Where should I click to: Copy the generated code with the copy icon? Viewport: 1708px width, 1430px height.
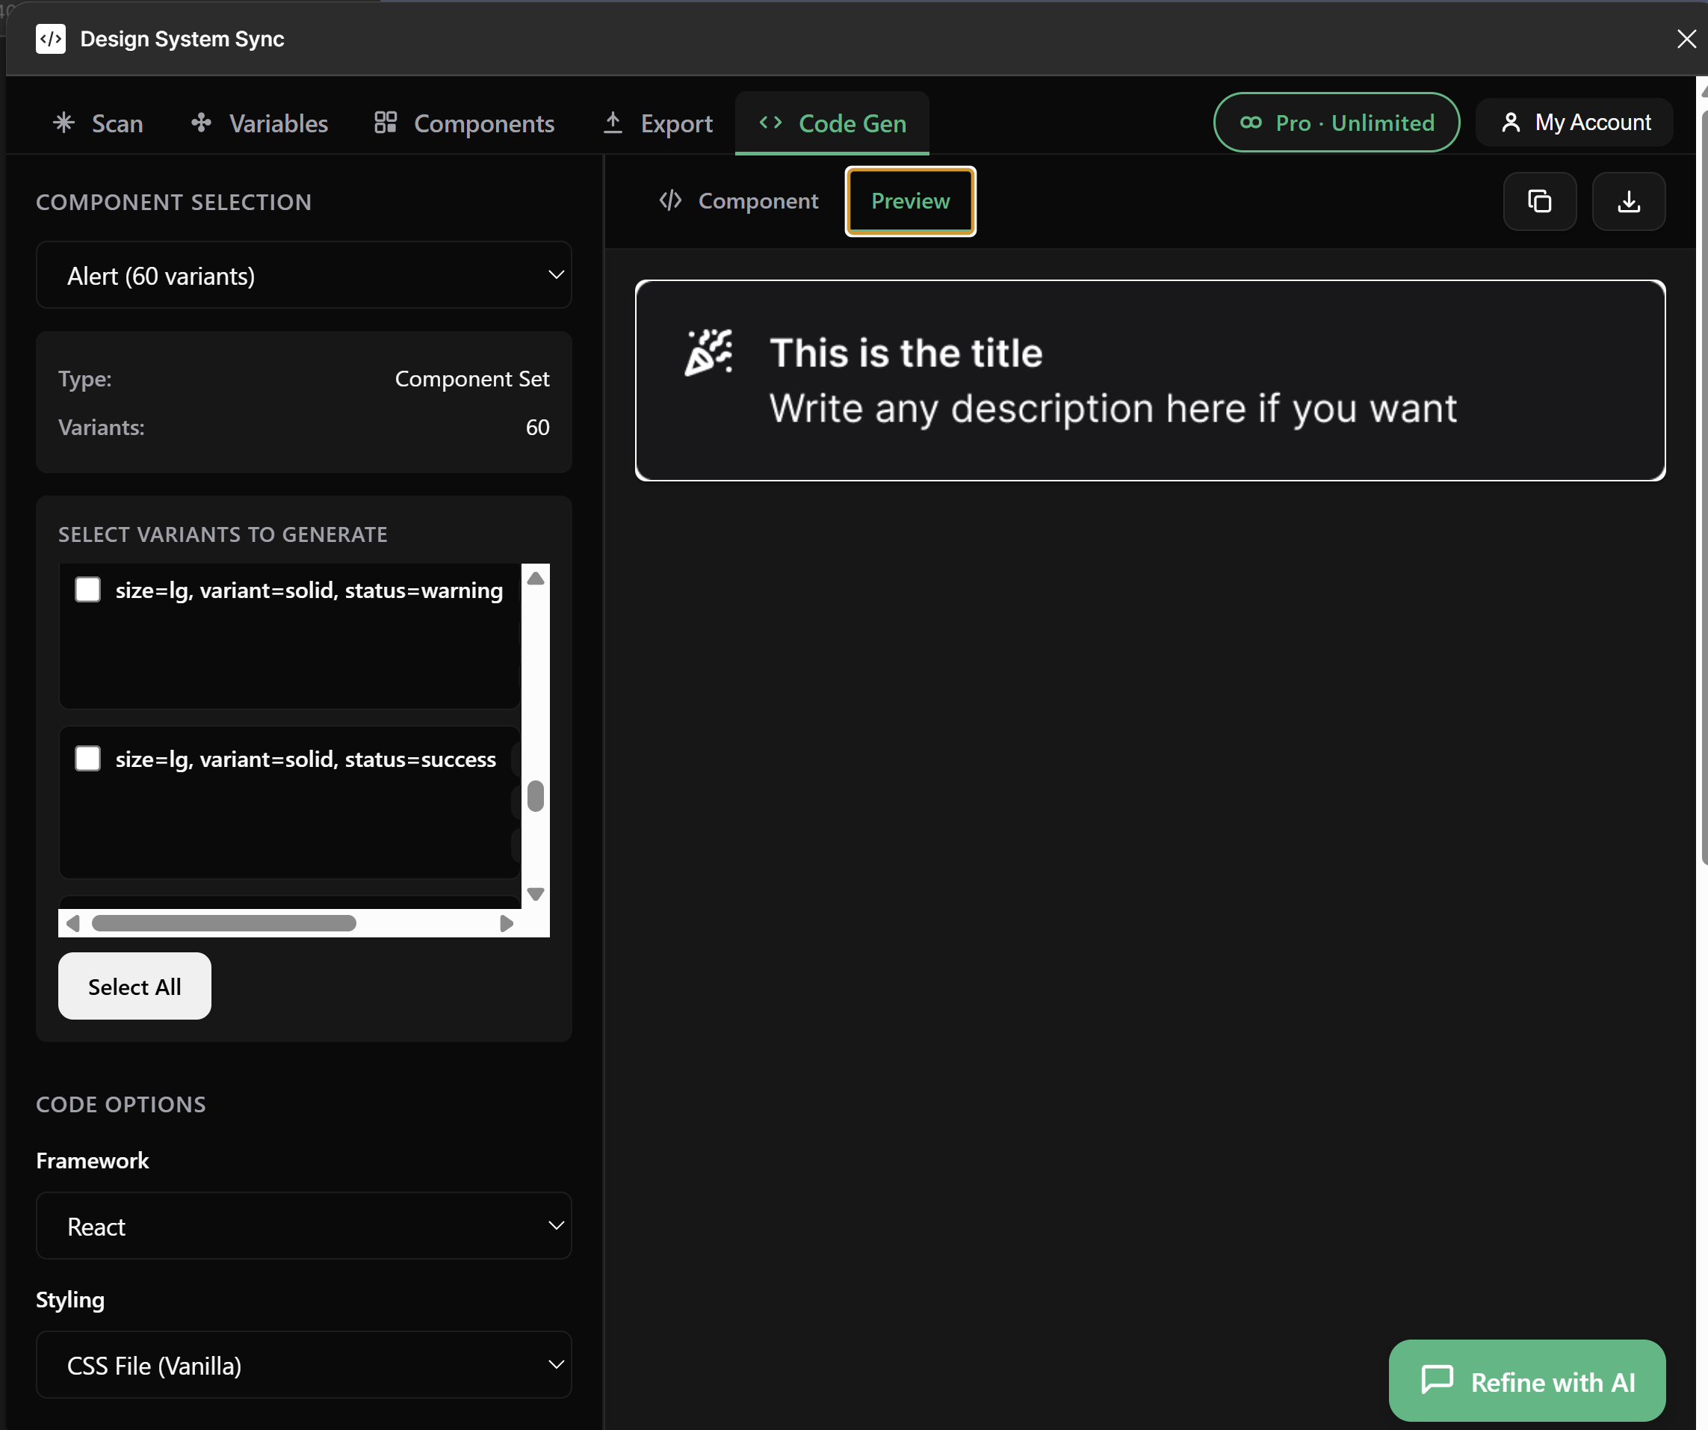[x=1540, y=201]
